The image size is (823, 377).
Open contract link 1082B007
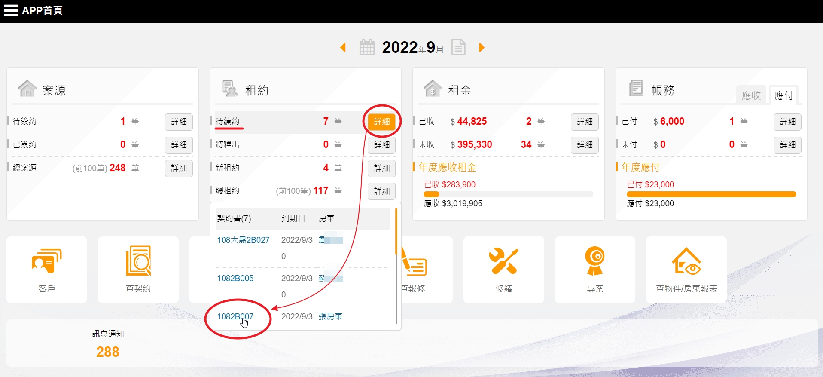(x=235, y=317)
